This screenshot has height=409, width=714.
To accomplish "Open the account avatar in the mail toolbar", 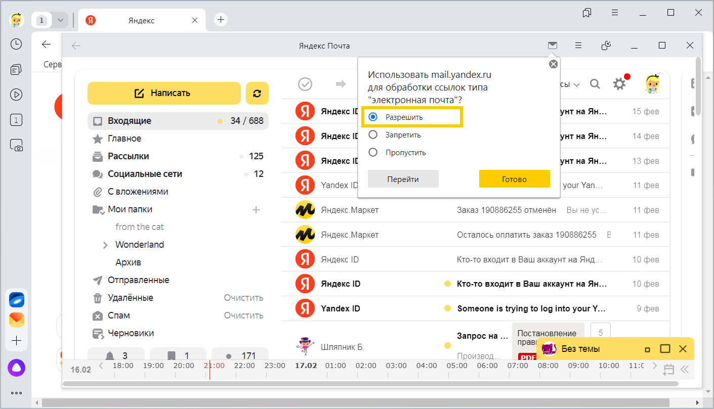I will click(653, 84).
